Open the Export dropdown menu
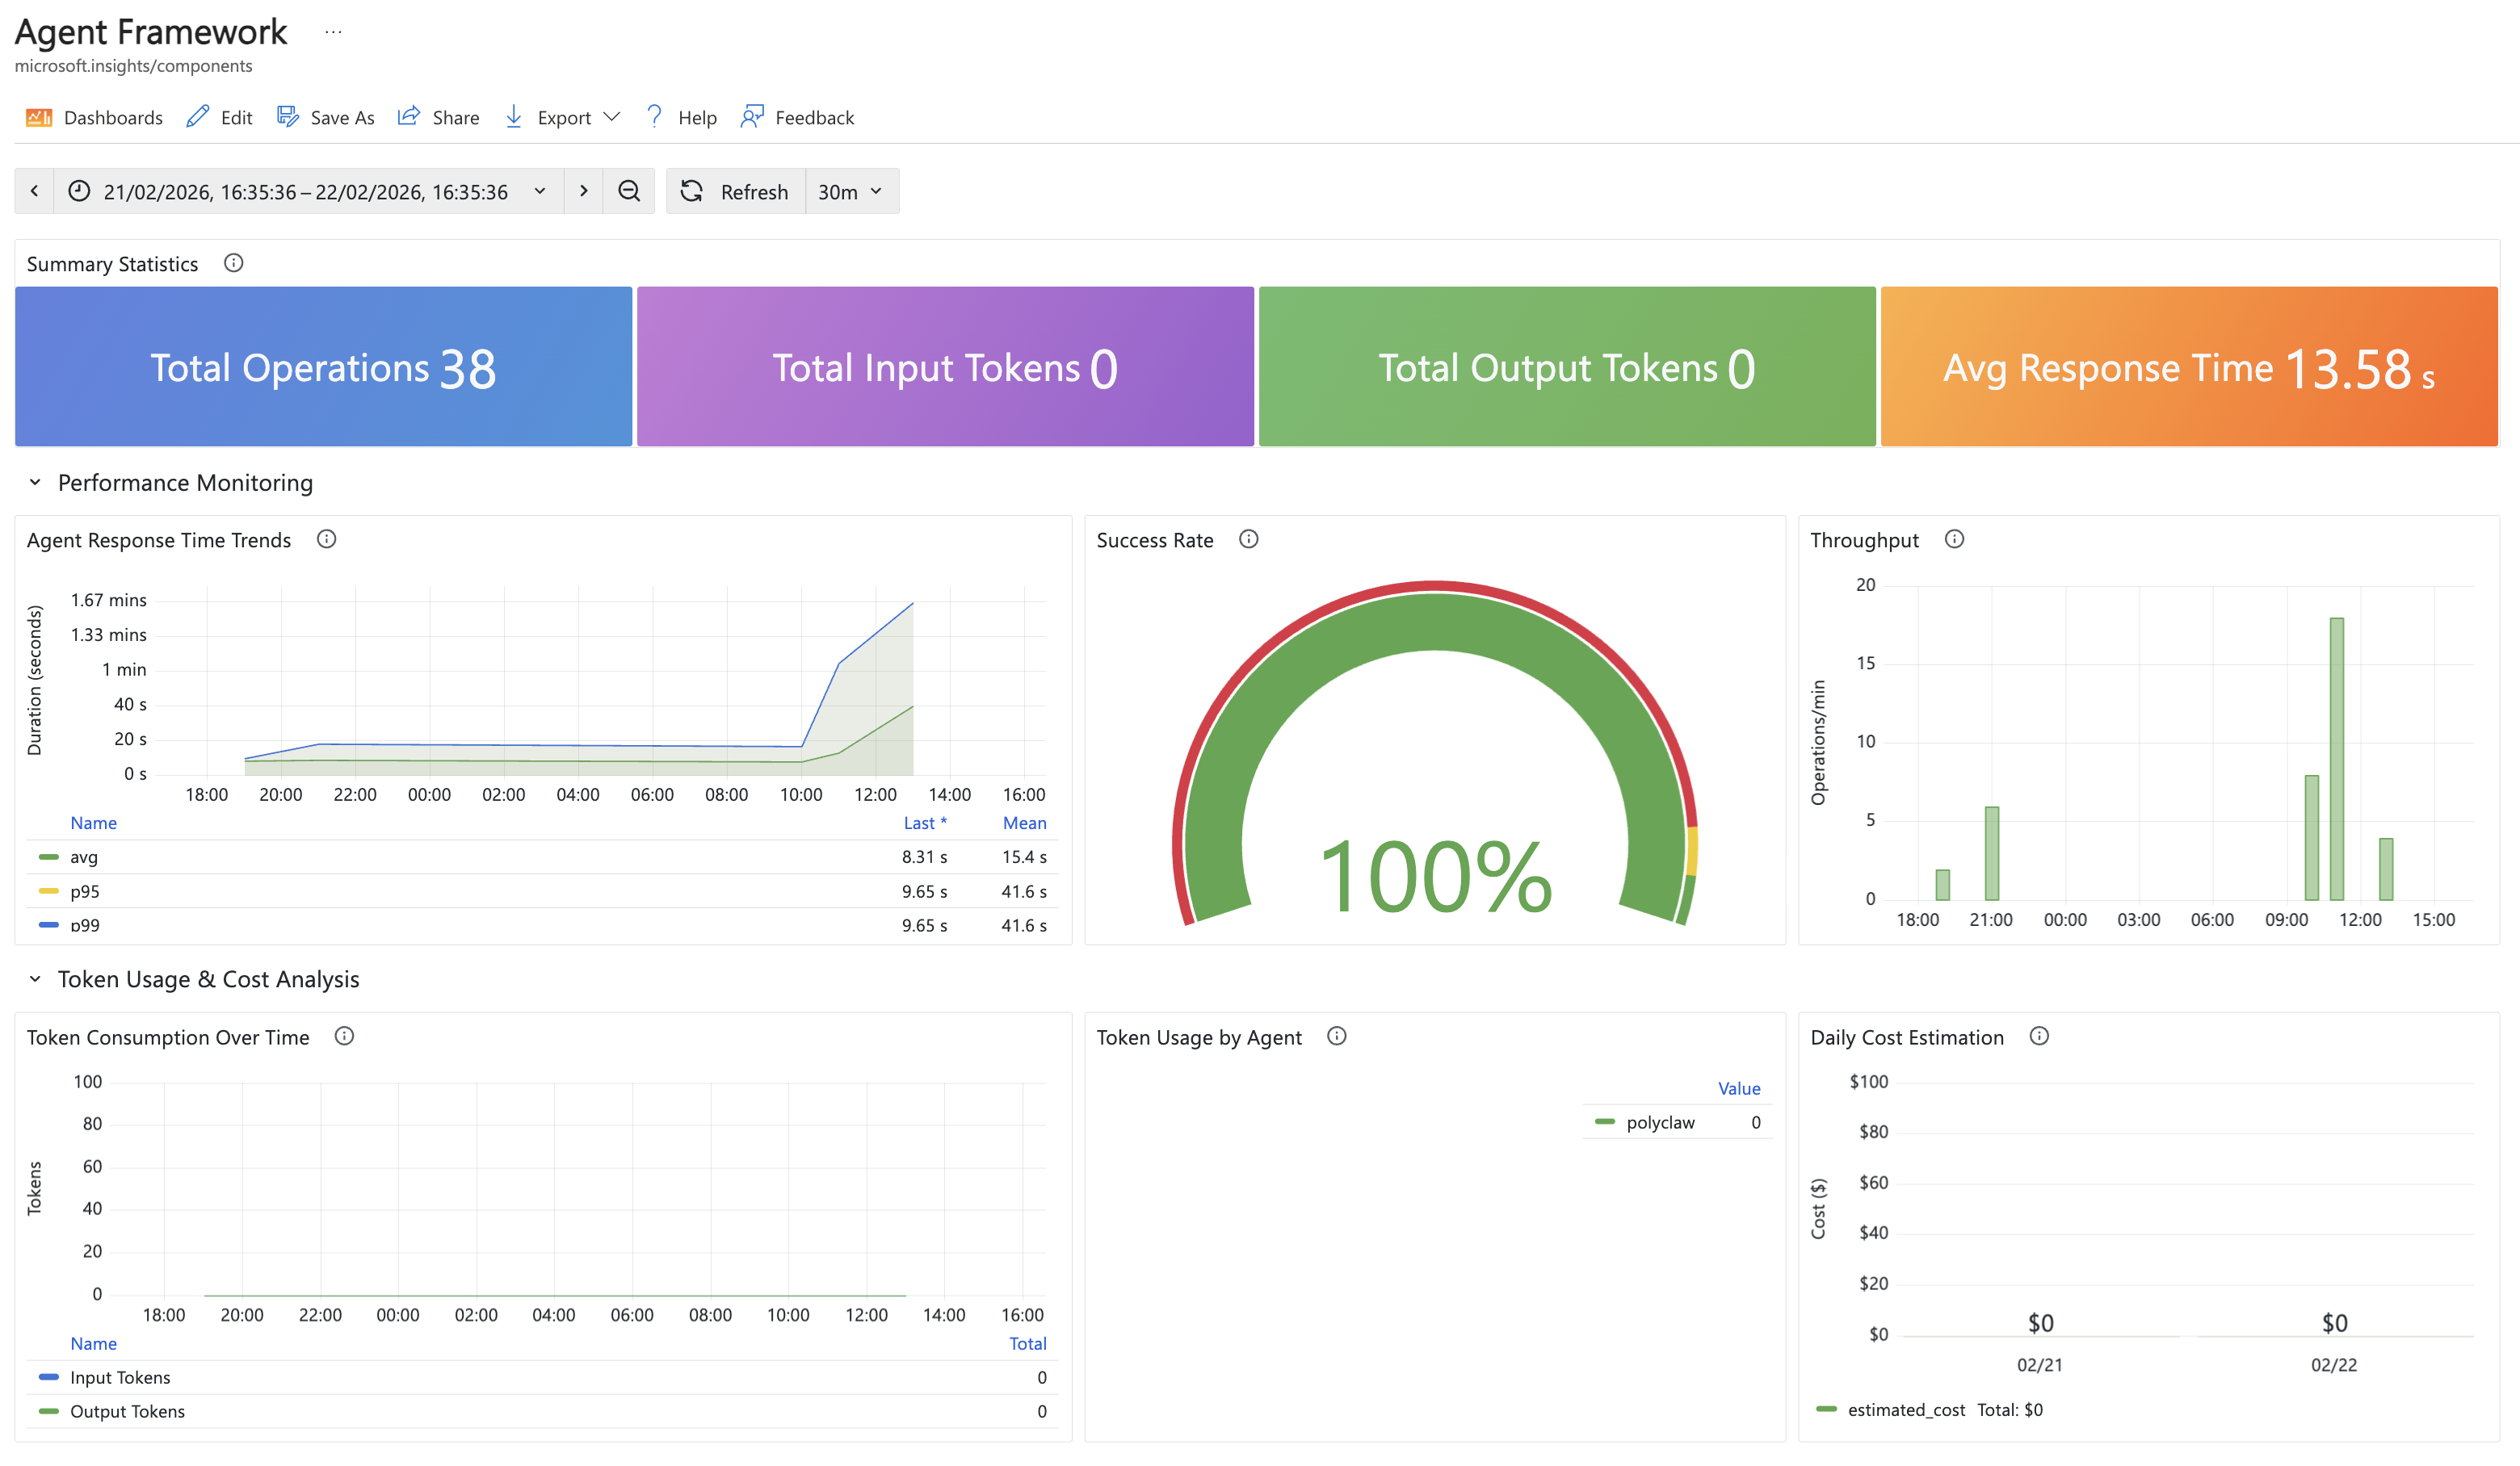Image resolution: width=2520 pixels, height=1466 pixels. [x=613, y=116]
